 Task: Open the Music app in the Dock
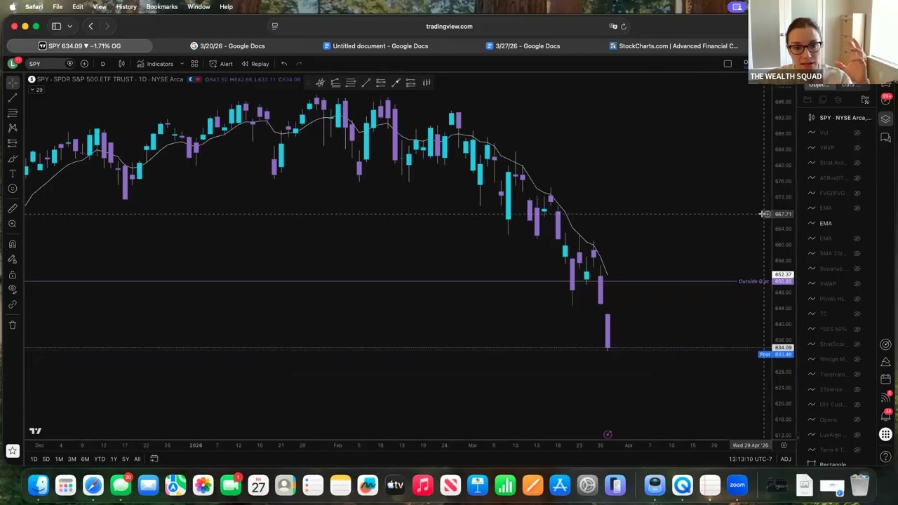pos(422,485)
